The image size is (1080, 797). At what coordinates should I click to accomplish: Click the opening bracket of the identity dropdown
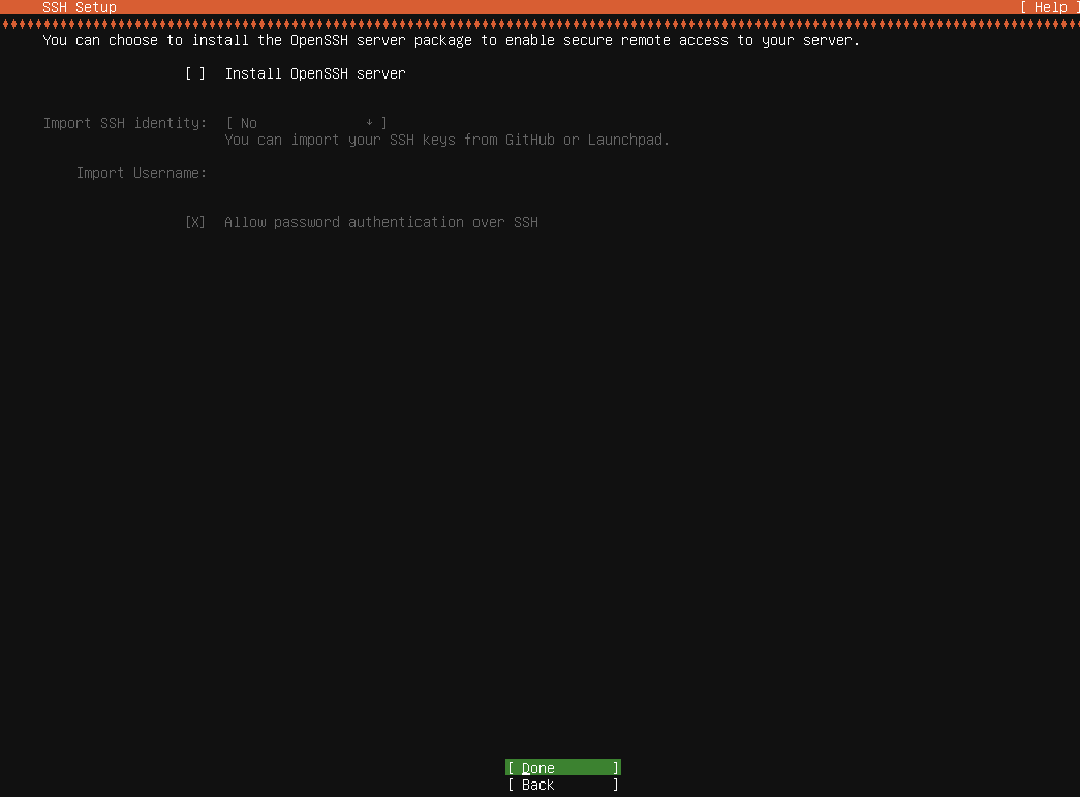[229, 124]
